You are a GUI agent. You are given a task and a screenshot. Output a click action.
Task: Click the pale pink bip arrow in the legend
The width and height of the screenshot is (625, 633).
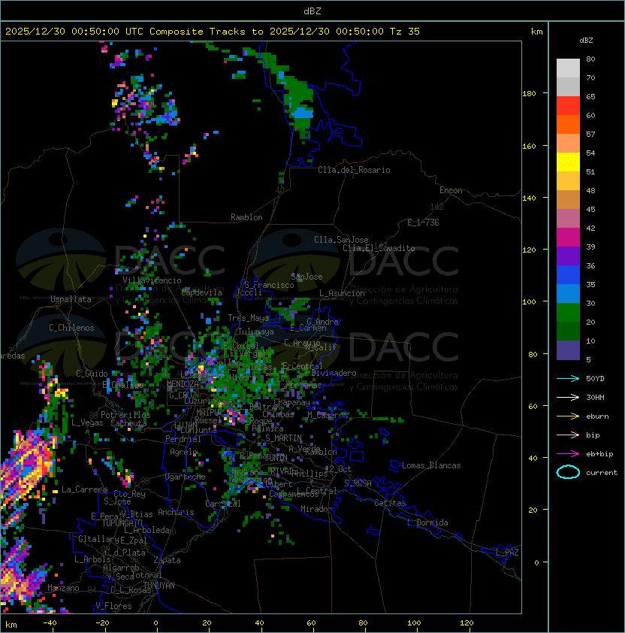click(568, 435)
